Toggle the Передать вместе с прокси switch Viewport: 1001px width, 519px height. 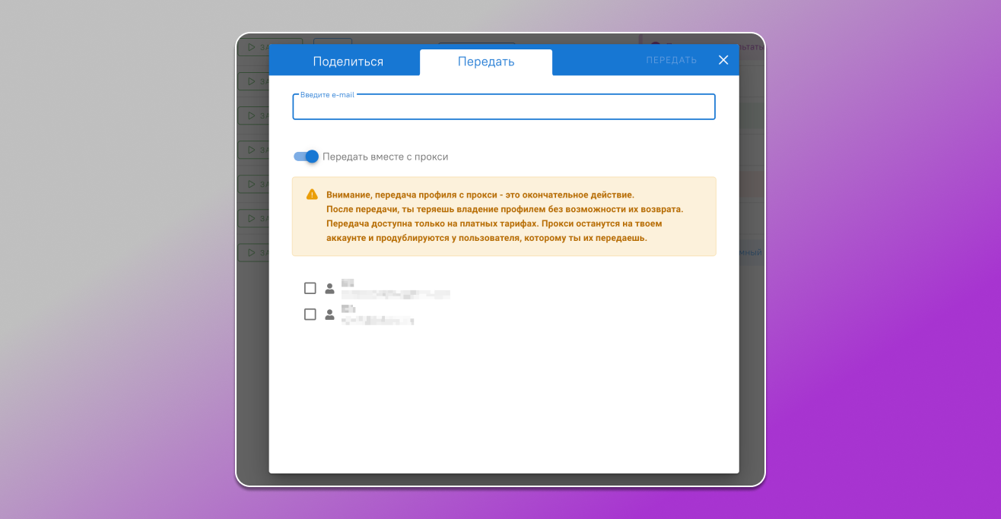click(x=306, y=157)
